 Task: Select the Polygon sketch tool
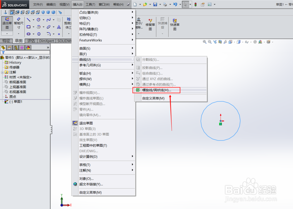point(39,34)
